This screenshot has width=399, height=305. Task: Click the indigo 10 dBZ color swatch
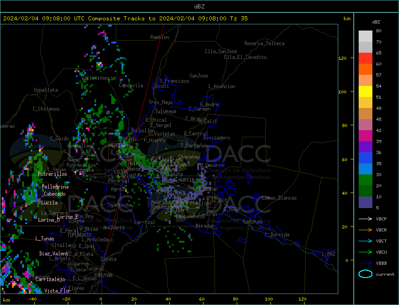pos(365,202)
